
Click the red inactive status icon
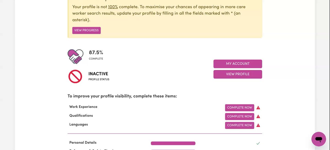point(75,77)
